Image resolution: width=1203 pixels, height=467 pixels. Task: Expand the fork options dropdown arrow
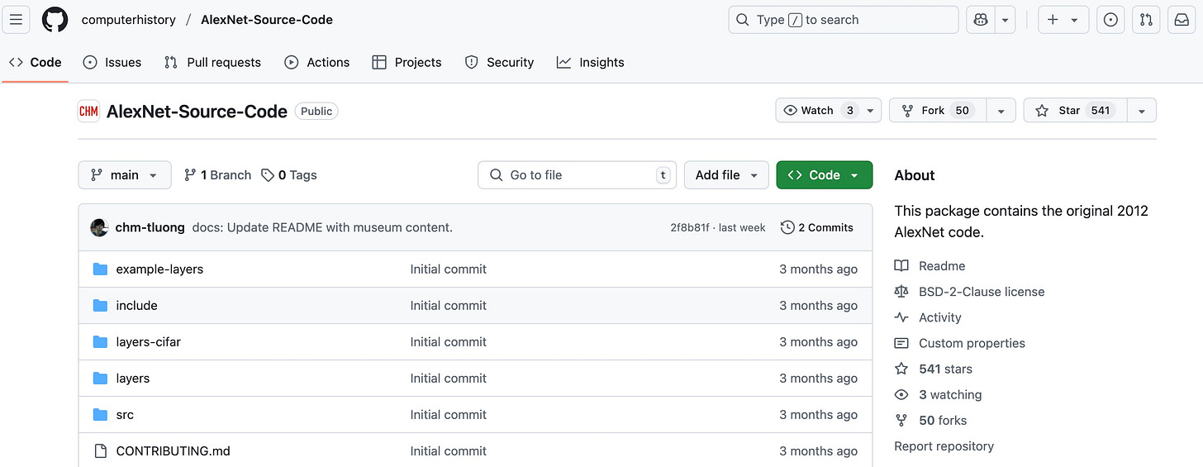(1001, 111)
